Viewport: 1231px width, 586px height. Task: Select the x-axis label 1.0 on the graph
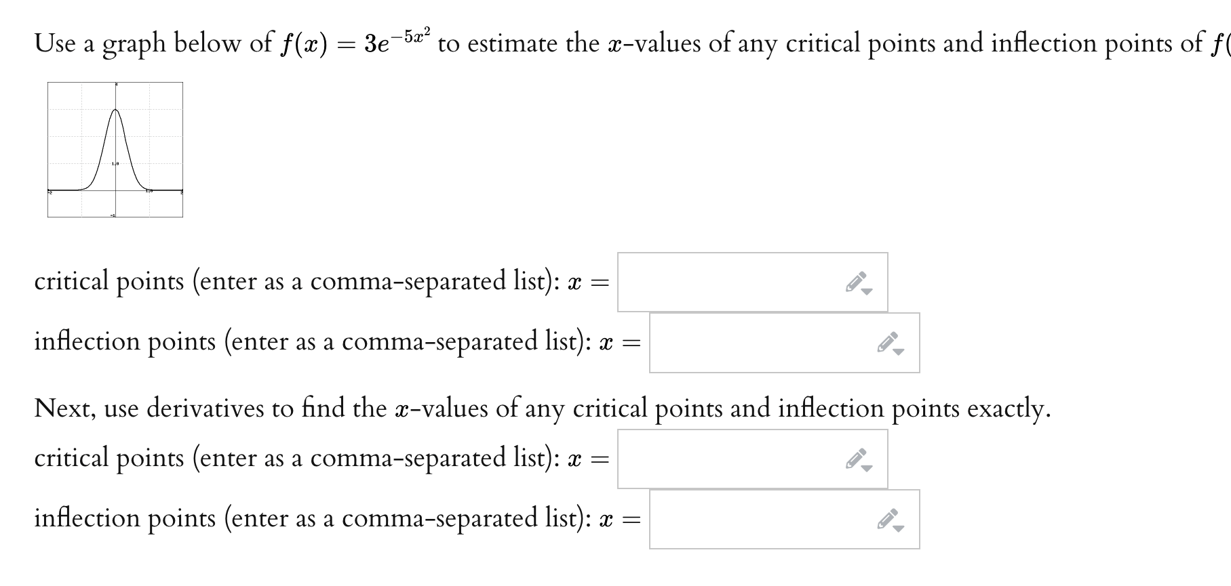pos(148,190)
